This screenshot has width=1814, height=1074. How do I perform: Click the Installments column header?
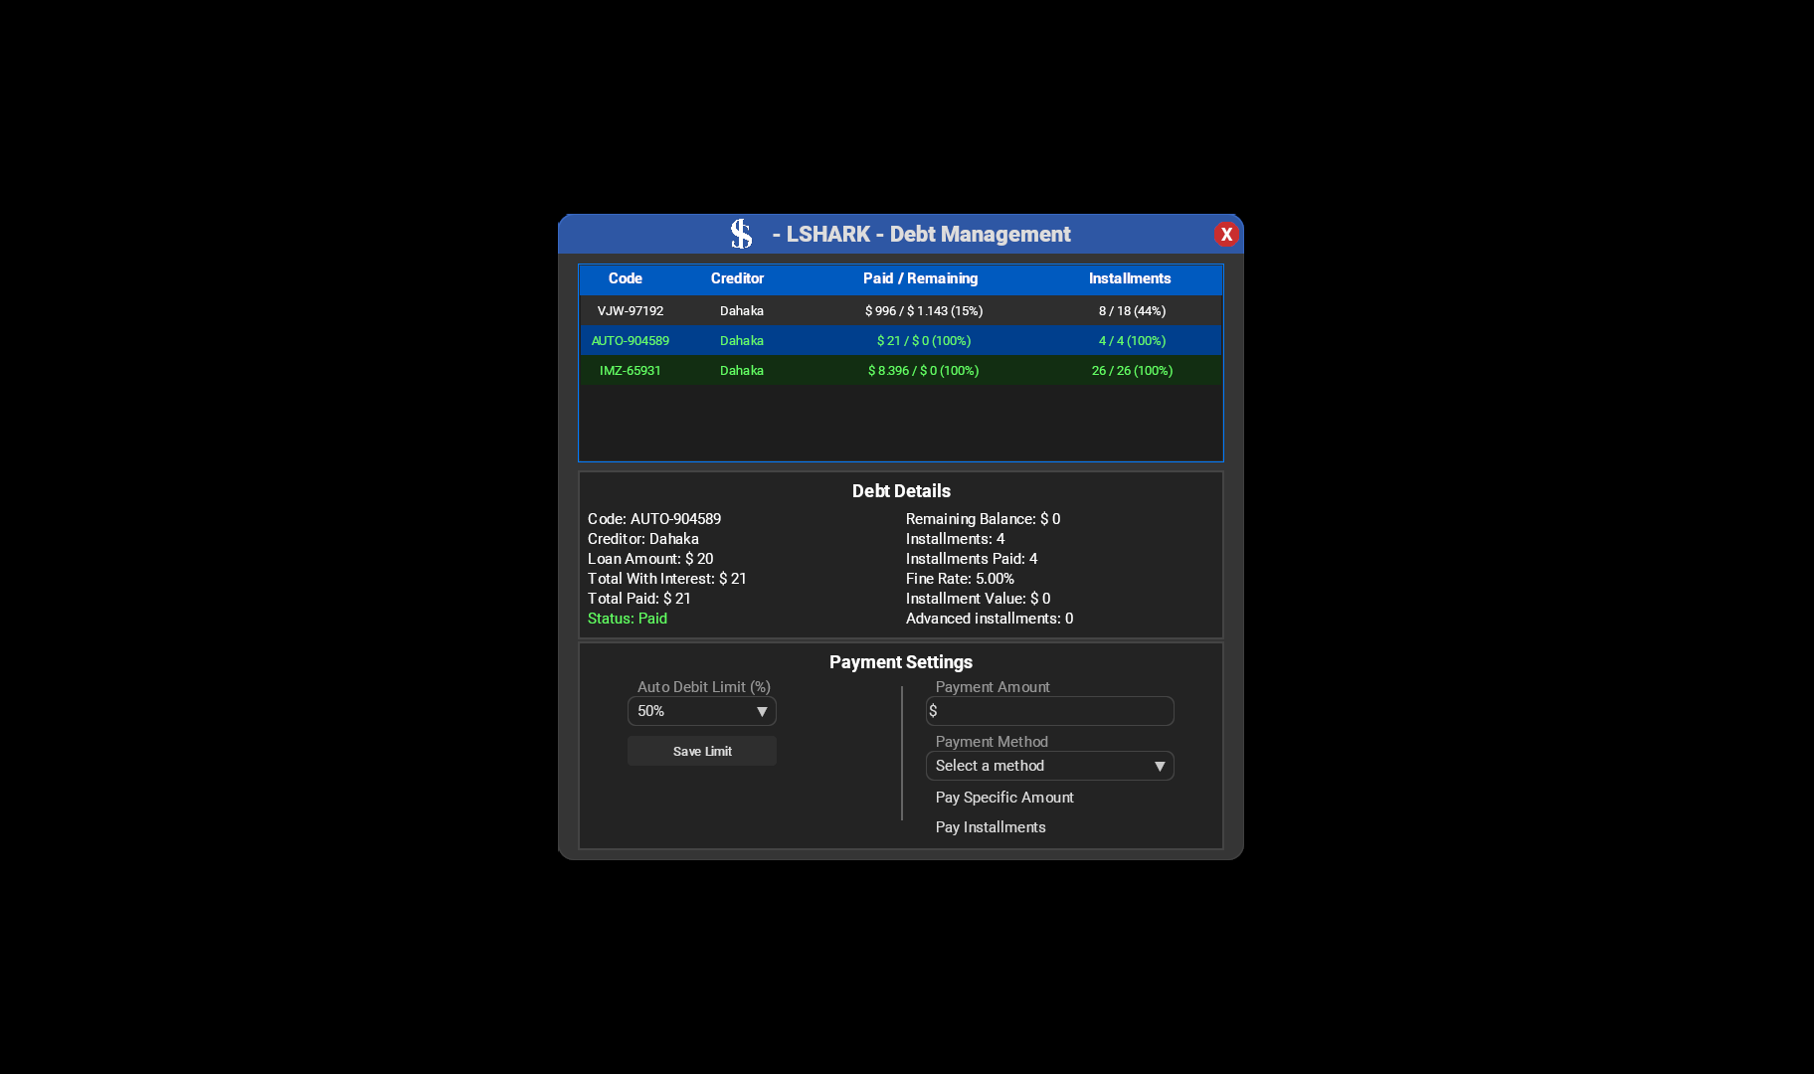(1130, 278)
